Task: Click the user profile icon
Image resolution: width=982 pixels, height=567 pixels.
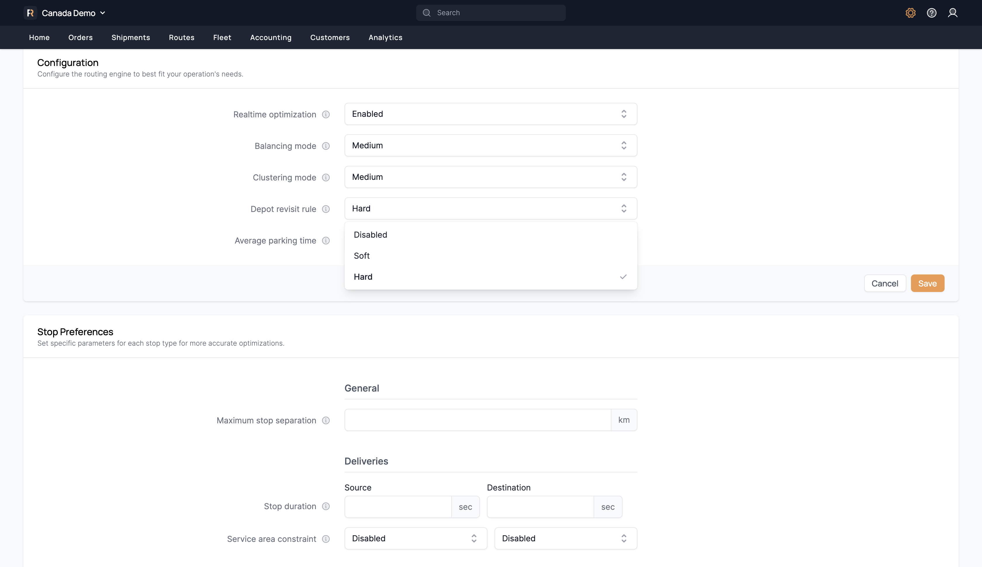Action: 952,13
